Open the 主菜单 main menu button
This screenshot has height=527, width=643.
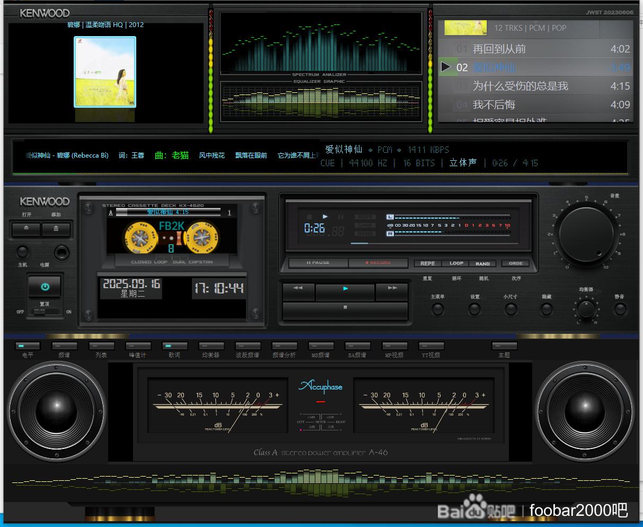pyautogui.click(x=437, y=309)
